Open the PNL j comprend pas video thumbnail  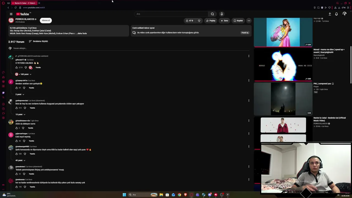(283, 99)
